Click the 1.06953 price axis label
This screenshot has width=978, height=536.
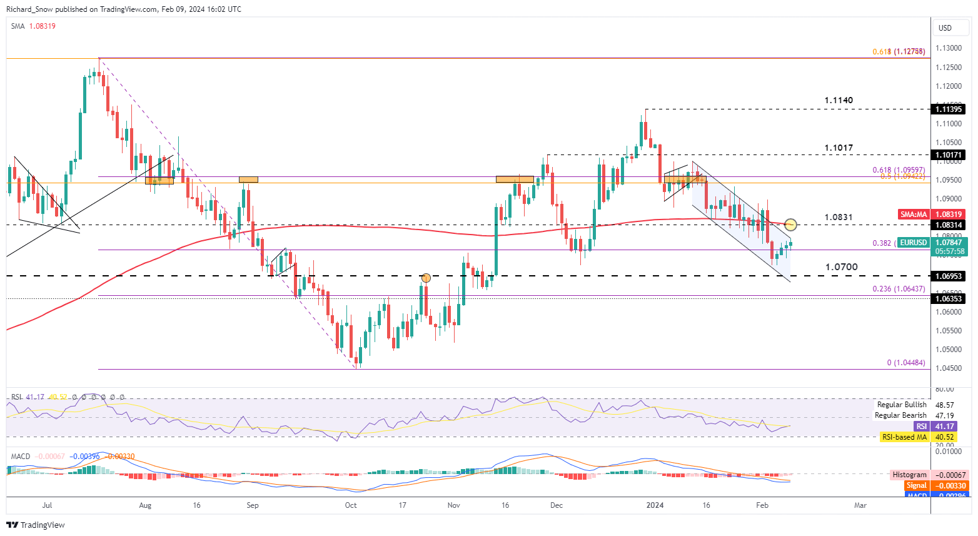coord(949,276)
